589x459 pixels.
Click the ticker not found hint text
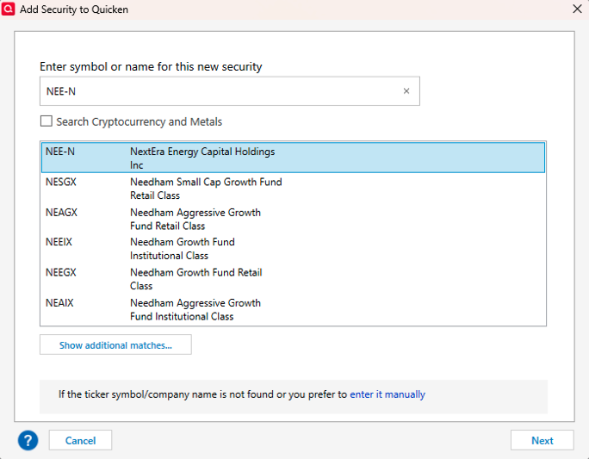tap(202, 394)
